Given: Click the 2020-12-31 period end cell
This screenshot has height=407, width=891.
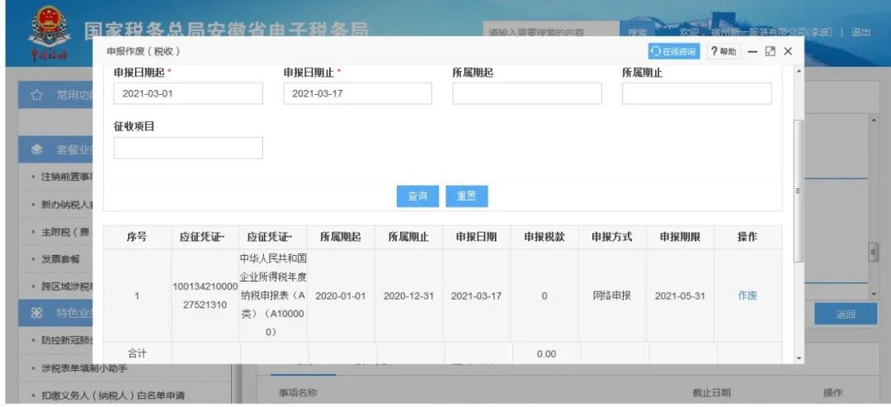Looking at the screenshot, I should tap(408, 296).
